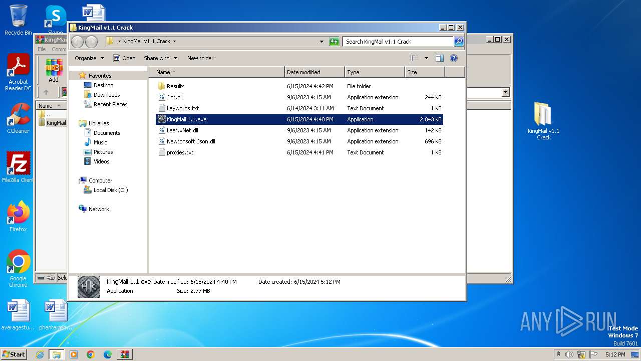Click the volume icon in system tray
641x361 pixels.
point(569,354)
